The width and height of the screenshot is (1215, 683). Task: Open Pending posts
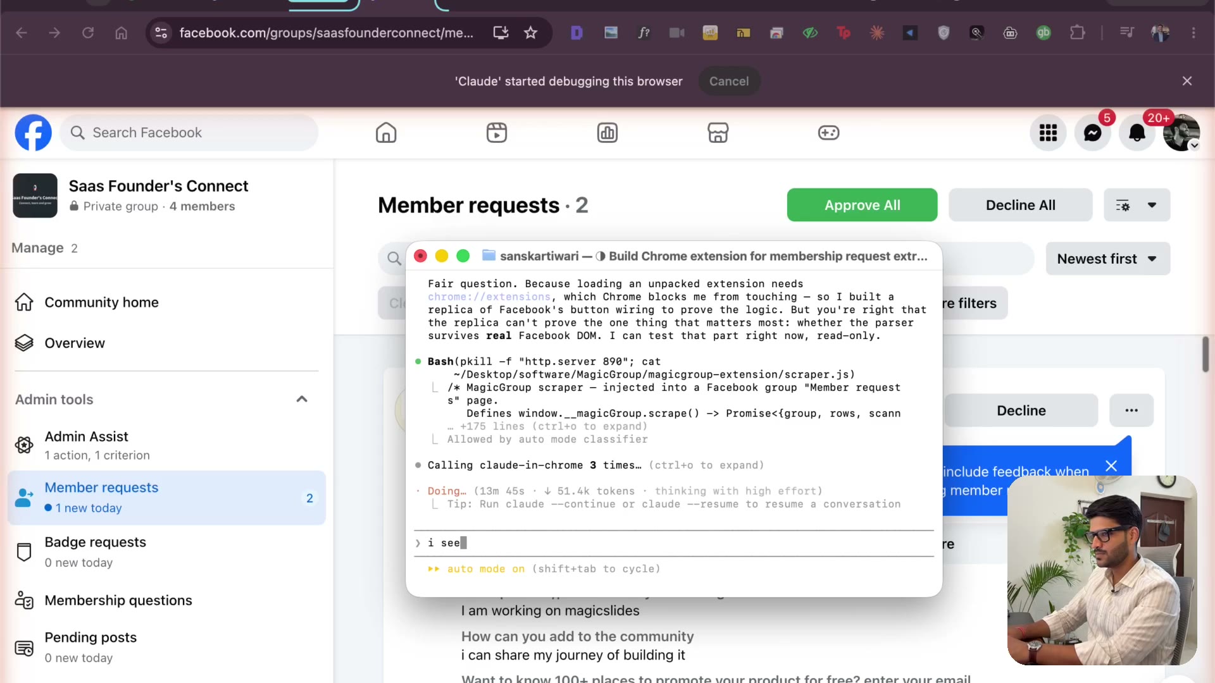tap(166, 647)
